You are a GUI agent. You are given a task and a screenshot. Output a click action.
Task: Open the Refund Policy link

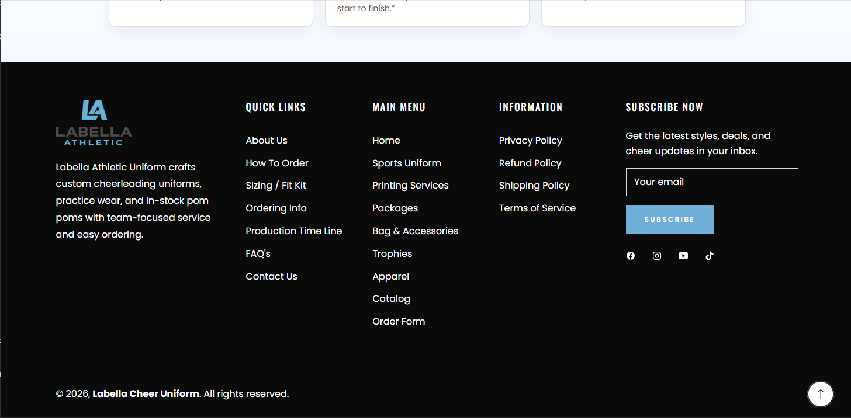pos(530,163)
